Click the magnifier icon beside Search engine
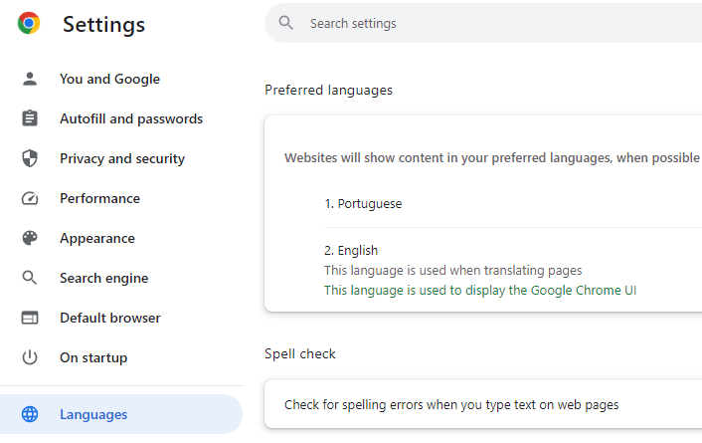 coord(30,278)
